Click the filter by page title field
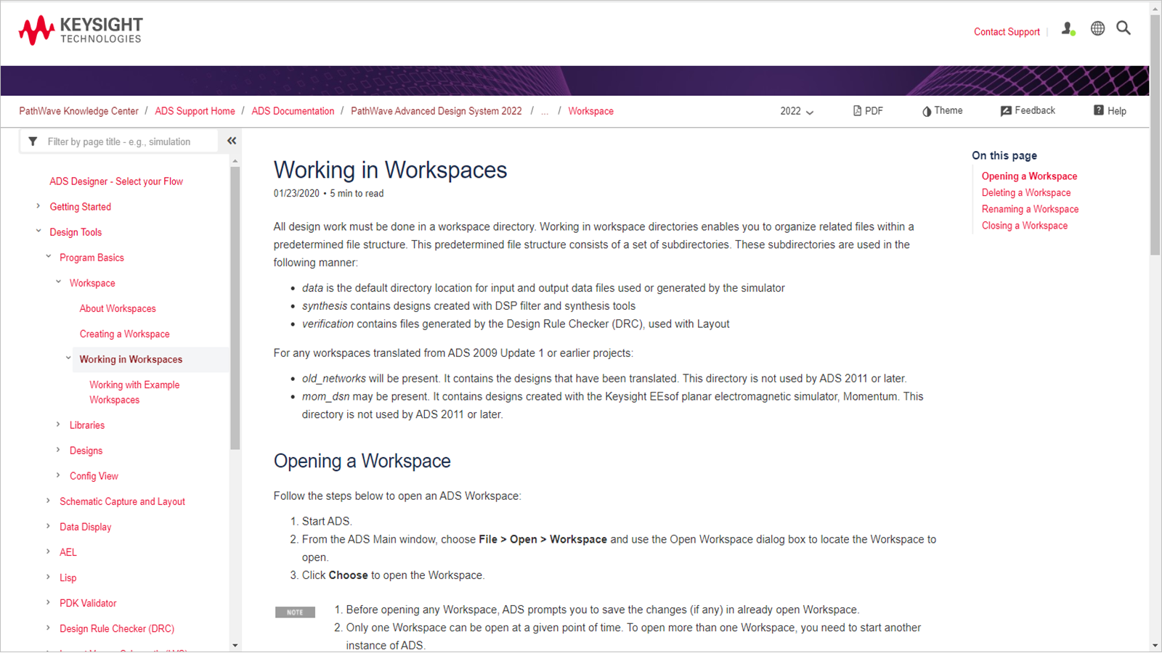Image resolution: width=1162 pixels, height=653 pixels. tap(127, 141)
